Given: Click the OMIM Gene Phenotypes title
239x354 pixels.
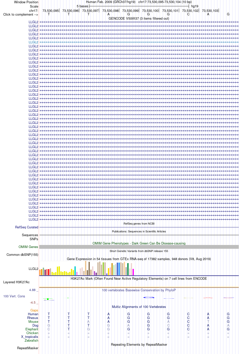Looking at the screenshot, I should (x=139, y=243).
